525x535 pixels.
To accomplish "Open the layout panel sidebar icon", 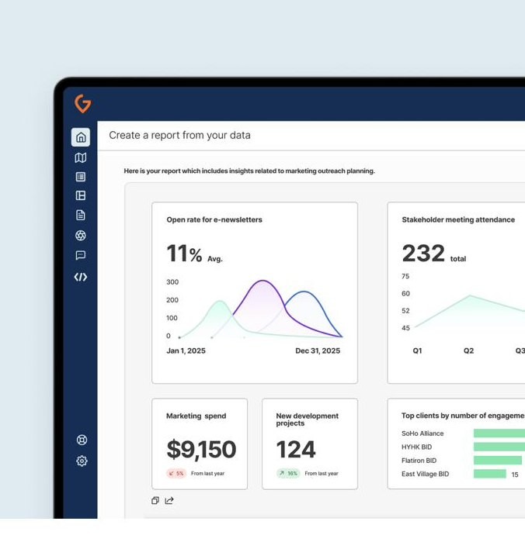I will [x=81, y=195].
